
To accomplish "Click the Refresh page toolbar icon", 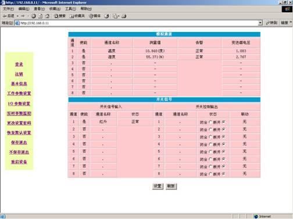I will point(40,16).
